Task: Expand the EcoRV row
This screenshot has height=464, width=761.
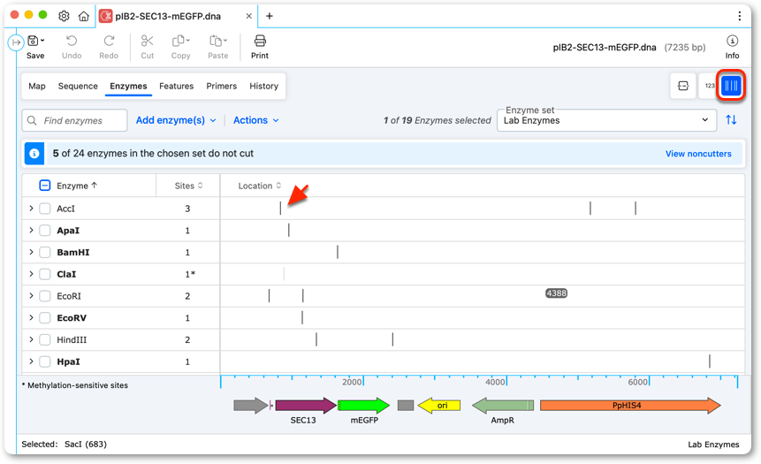Action: (x=31, y=317)
